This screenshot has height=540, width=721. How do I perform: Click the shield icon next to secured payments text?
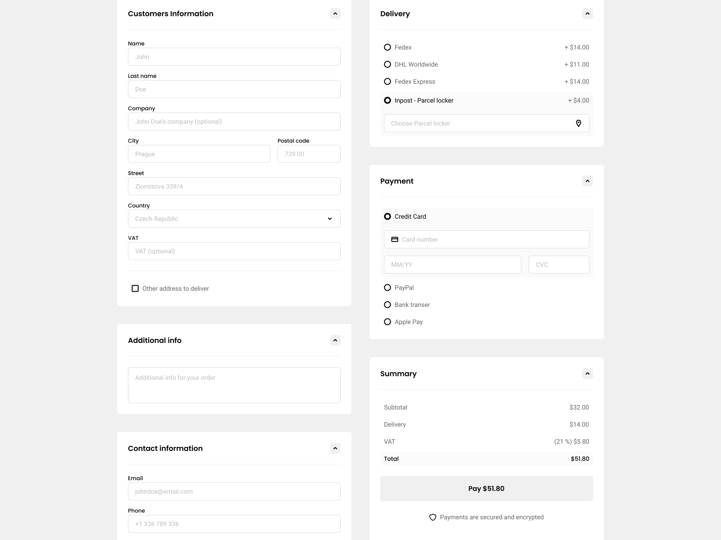coord(433,517)
